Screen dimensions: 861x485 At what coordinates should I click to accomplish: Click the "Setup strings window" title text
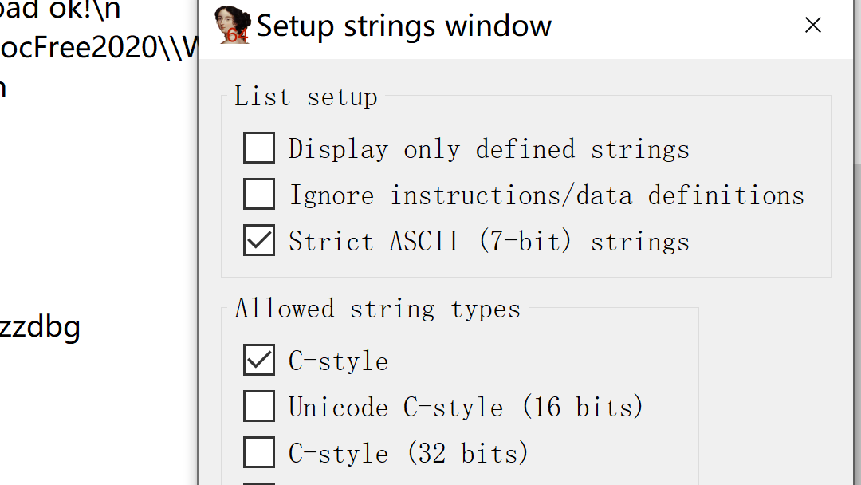pos(403,26)
